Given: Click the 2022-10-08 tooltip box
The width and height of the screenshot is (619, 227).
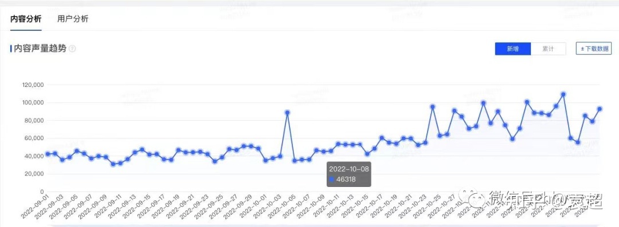Looking at the screenshot, I should click(349, 174).
